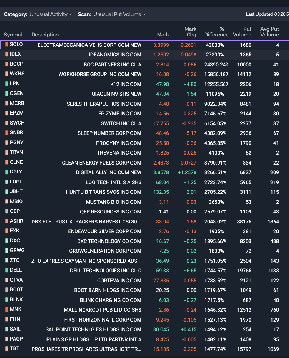Click WORKHORSE GROUP INC COM NEW description
The image size is (289, 358).
tap(100, 75)
